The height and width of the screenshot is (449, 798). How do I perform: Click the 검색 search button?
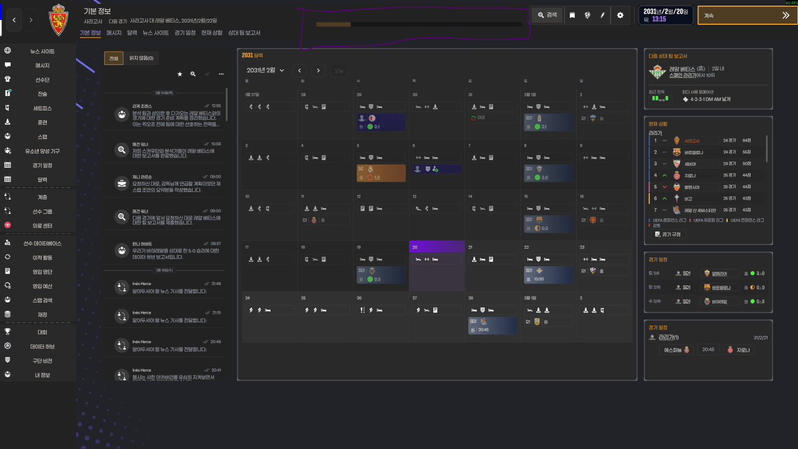(x=547, y=16)
